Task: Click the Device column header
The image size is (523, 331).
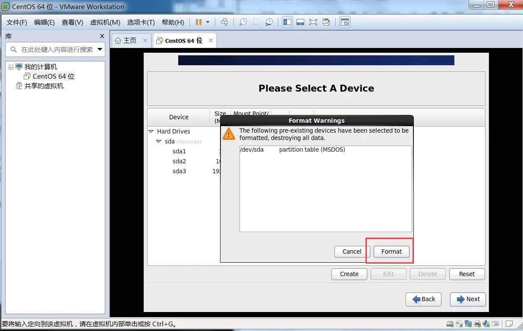Action: (x=179, y=117)
